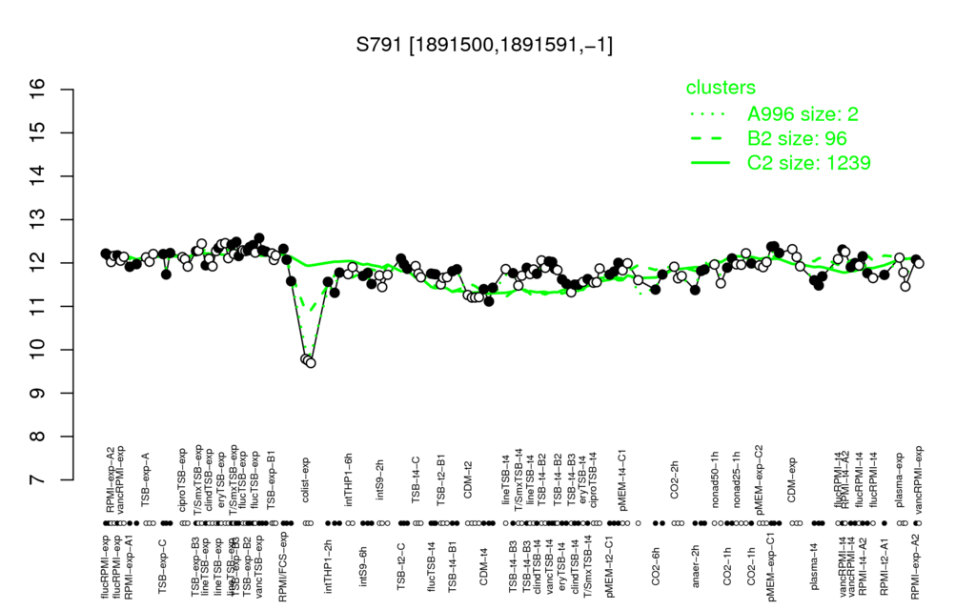Click the lowest colist-exp data point
This screenshot has width=976, height=610.
(x=311, y=363)
